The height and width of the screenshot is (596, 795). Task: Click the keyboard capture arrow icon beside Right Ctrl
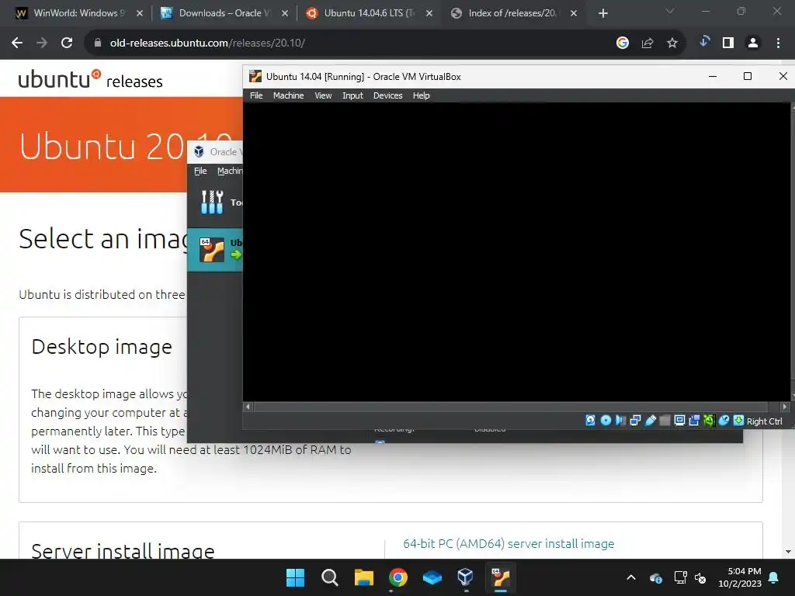coord(739,420)
